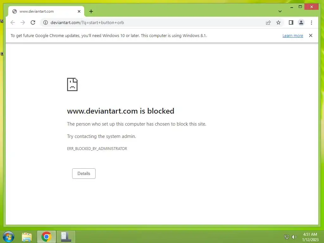Click the 'www.deviantart.com is blocked' heading

tap(121, 111)
